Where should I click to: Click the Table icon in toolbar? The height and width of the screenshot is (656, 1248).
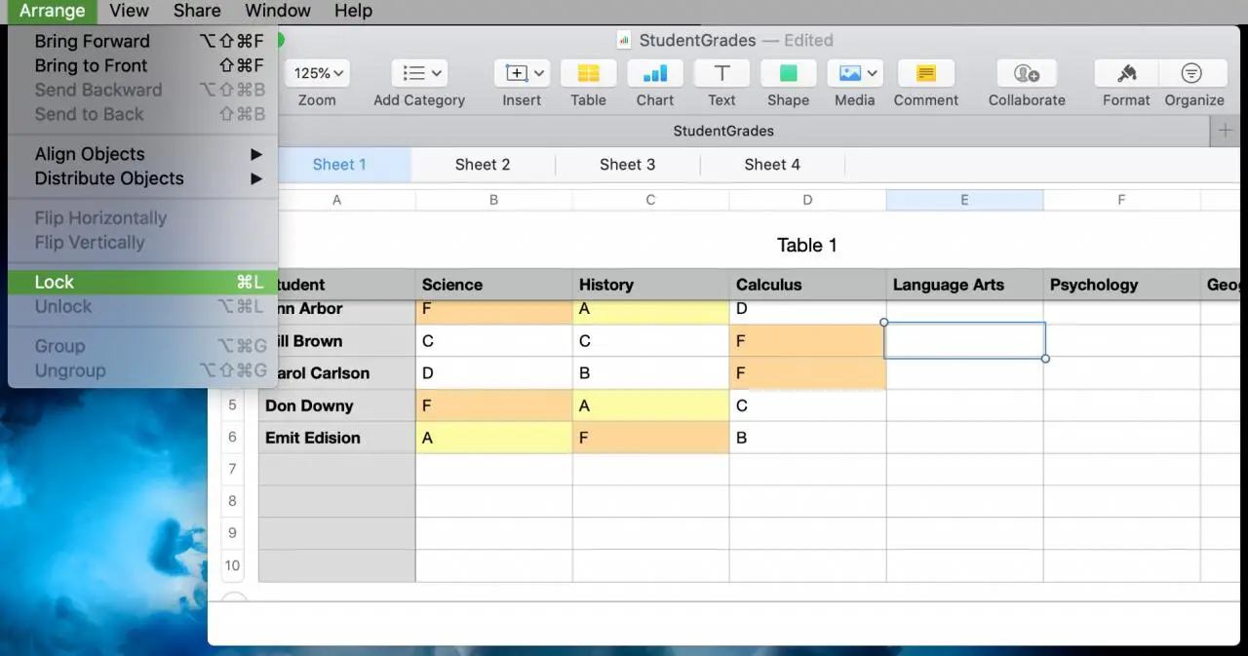pos(588,74)
